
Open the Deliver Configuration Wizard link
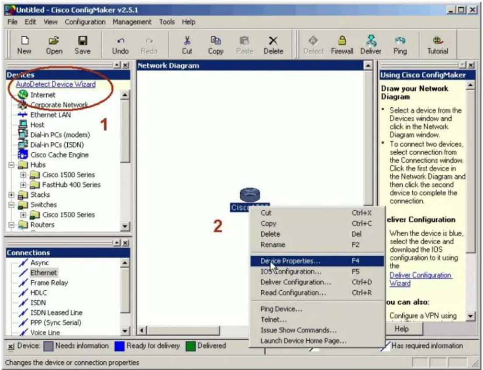421,279
